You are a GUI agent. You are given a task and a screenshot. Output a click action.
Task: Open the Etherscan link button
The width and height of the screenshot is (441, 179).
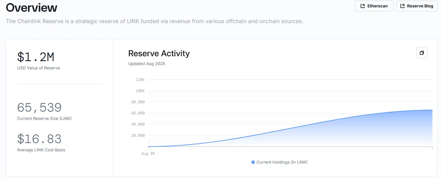pos(374,6)
